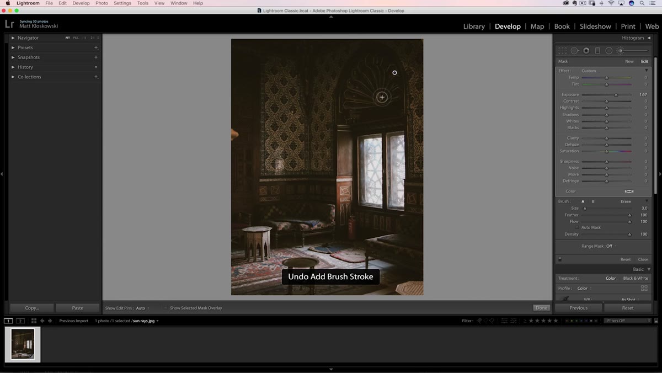The width and height of the screenshot is (662, 373).
Task: Click the Wi-Fi status icon
Action: [x=611, y=3]
